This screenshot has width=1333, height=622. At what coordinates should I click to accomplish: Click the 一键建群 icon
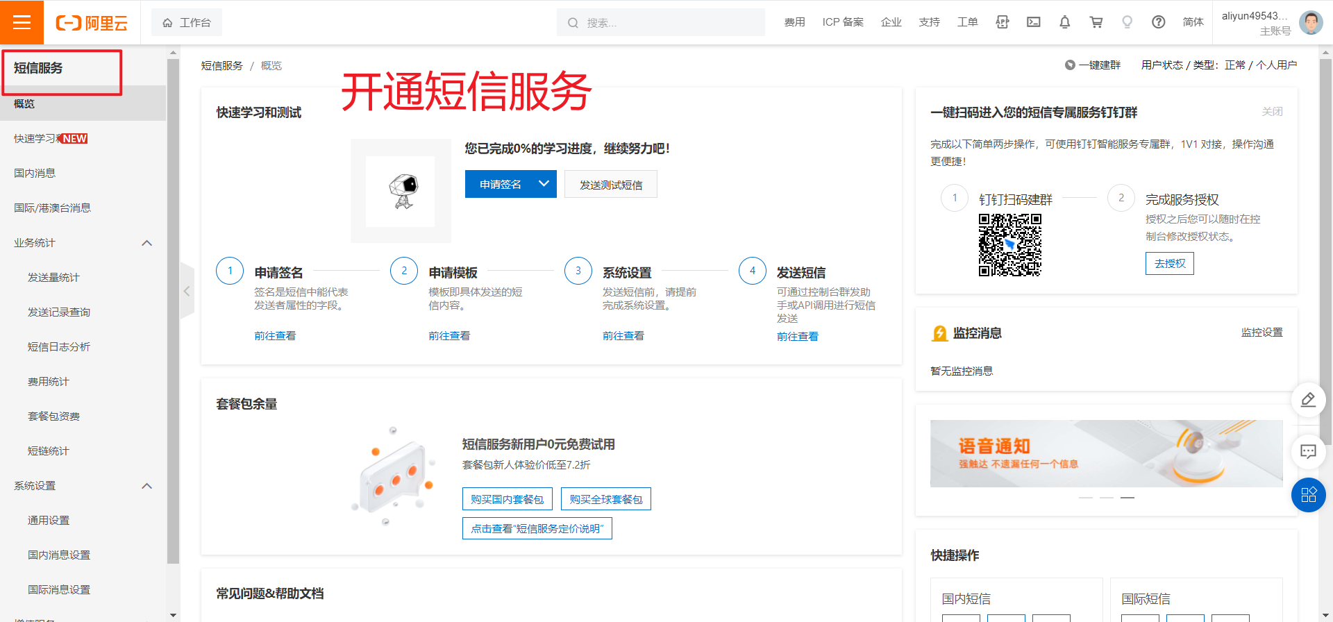point(1070,65)
